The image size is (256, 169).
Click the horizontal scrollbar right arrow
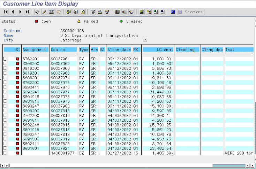(253, 165)
